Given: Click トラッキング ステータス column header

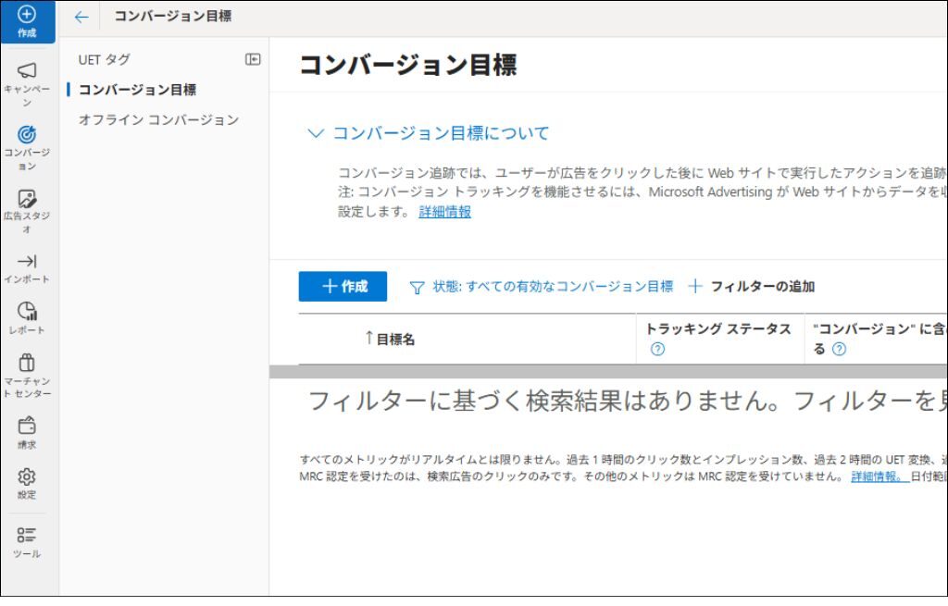Looking at the screenshot, I should click(718, 328).
